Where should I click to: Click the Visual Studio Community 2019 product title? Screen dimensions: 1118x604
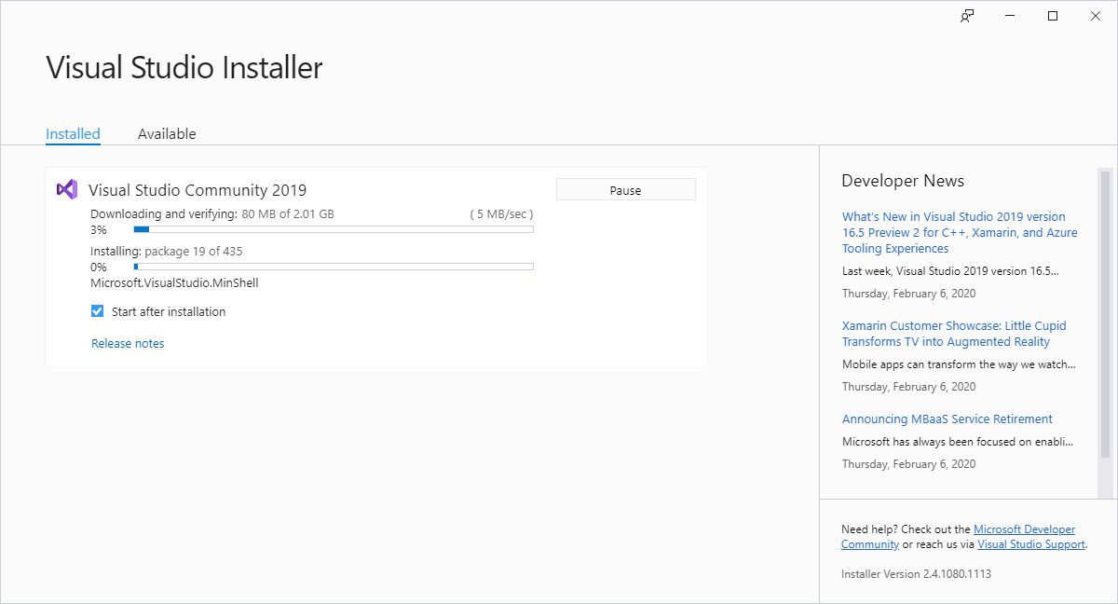tap(198, 190)
